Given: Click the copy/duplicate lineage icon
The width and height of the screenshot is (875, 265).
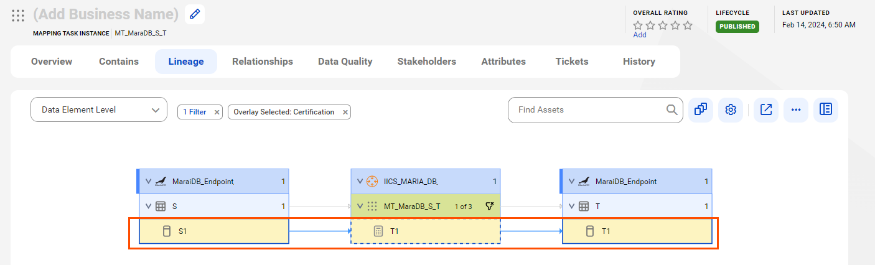Looking at the screenshot, I should click(701, 109).
